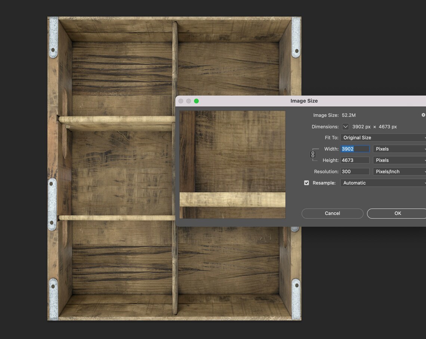Click the green zoom button of the dialog
426x339 pixels.
click(197, 101)
